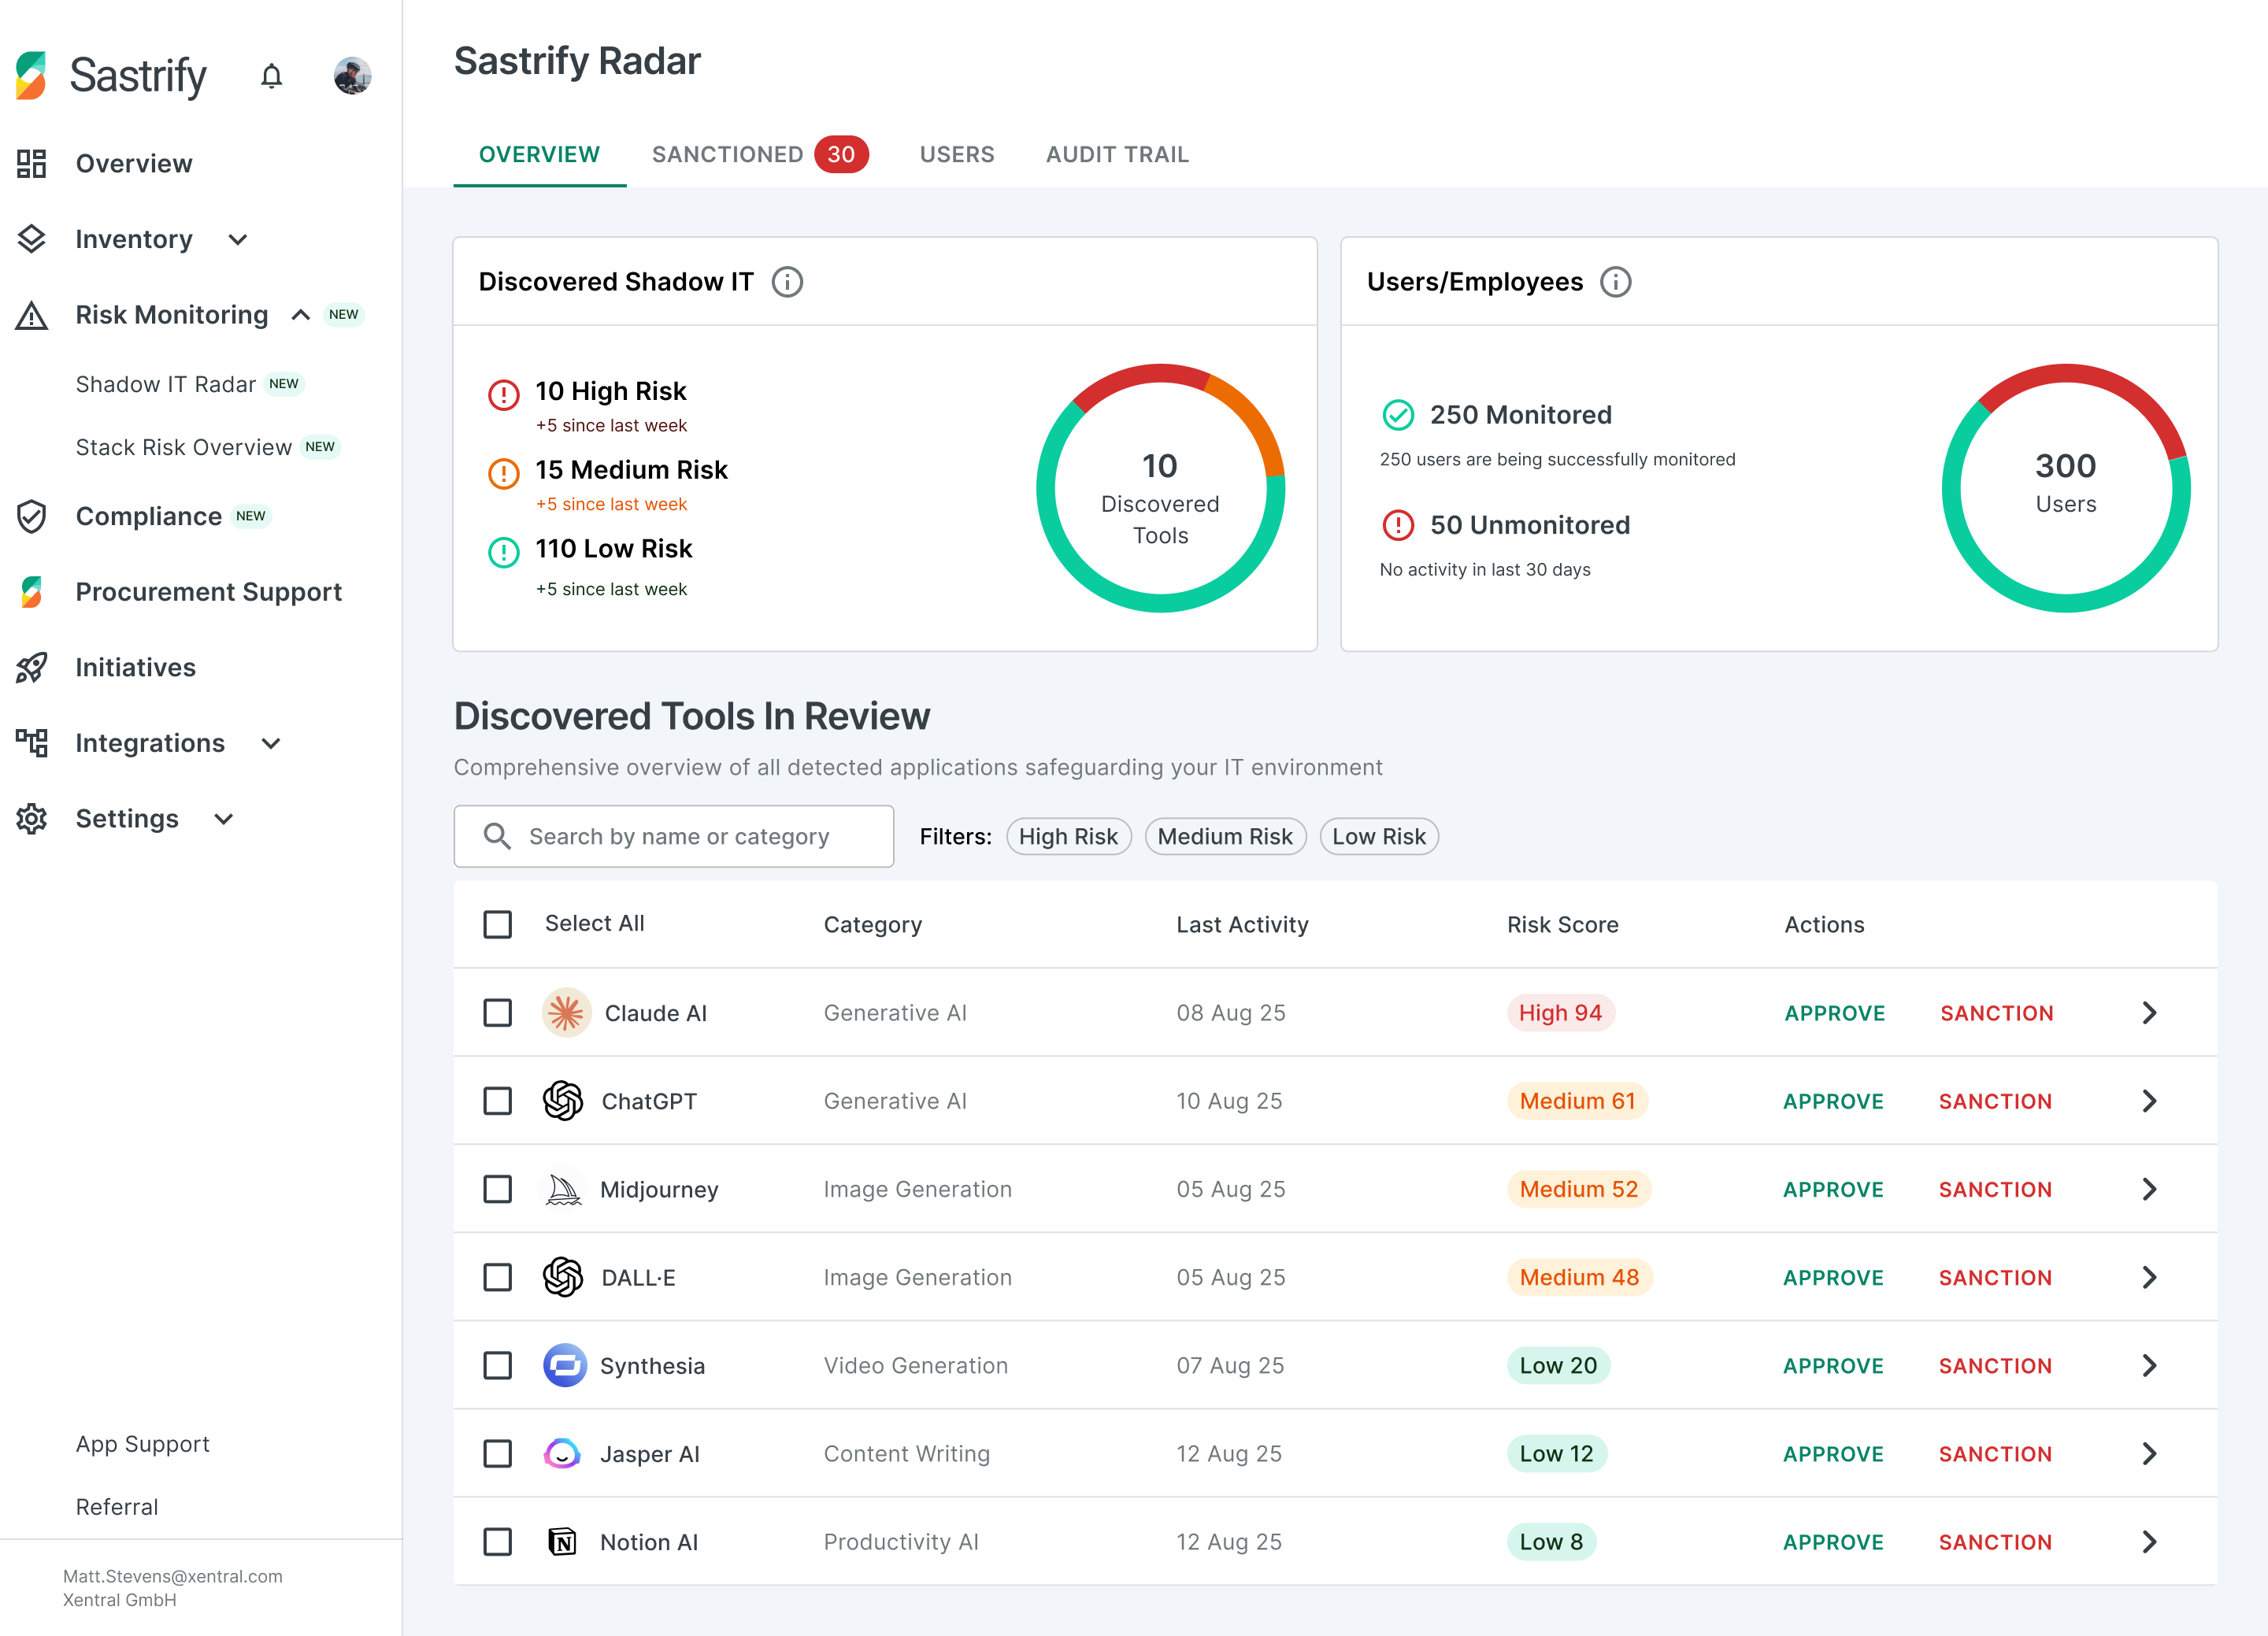This screenshot has height=1636, width=2268.
Task: Click the DALL·E logo icon
Action: pyautogui.click(x=563, y=1277)
